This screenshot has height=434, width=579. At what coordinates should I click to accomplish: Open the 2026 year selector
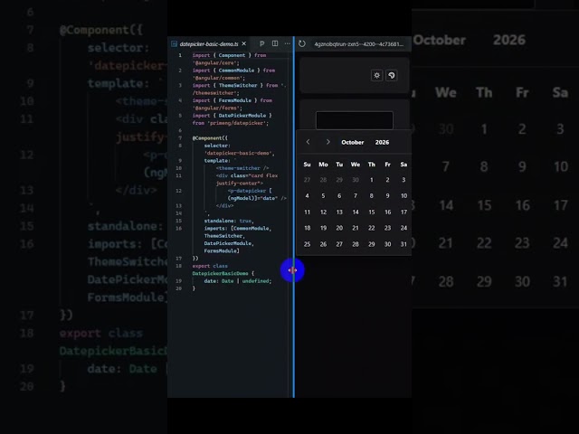pyautogui.click(x=382, y=142)
